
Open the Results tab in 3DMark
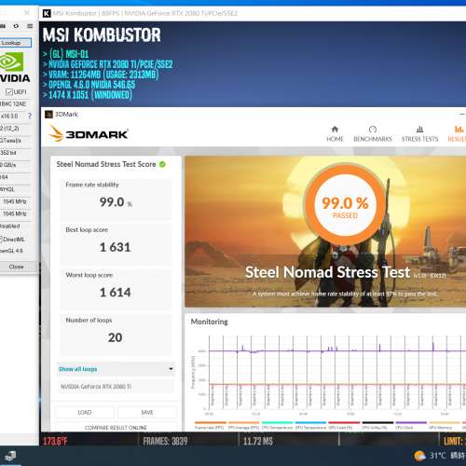pos(457,134)
